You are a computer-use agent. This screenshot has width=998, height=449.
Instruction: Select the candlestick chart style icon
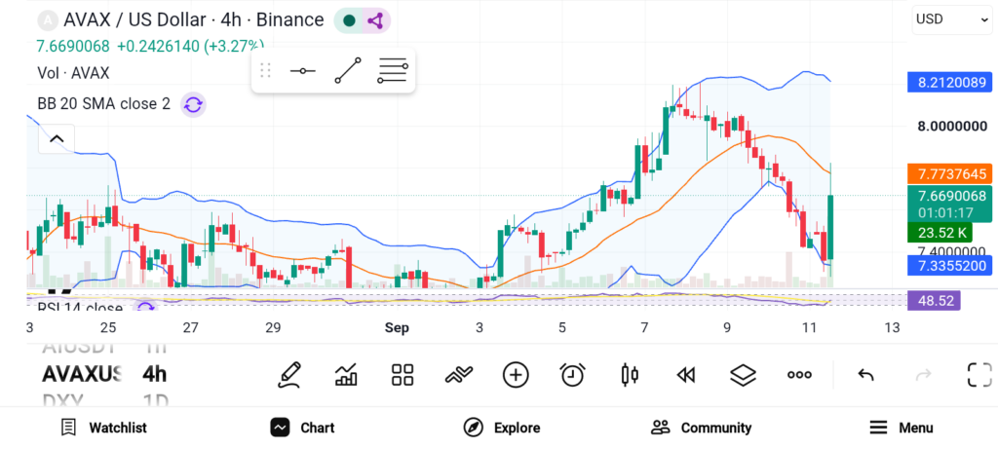pos(630,375)
